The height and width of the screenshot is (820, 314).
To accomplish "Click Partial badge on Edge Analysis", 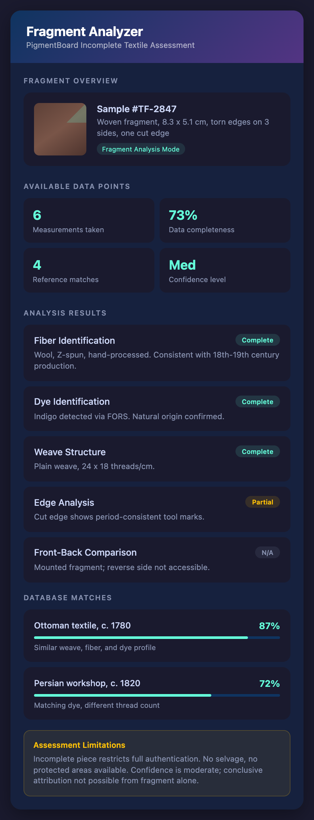I will [262, 502].
